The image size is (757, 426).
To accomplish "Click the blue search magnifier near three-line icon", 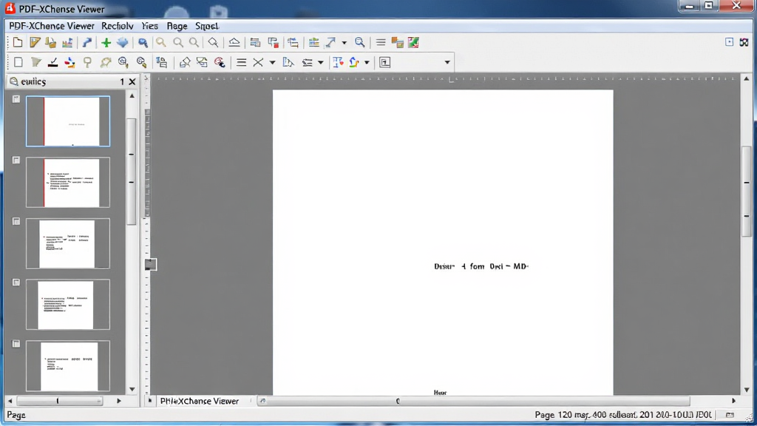I will tap(360, 42).
